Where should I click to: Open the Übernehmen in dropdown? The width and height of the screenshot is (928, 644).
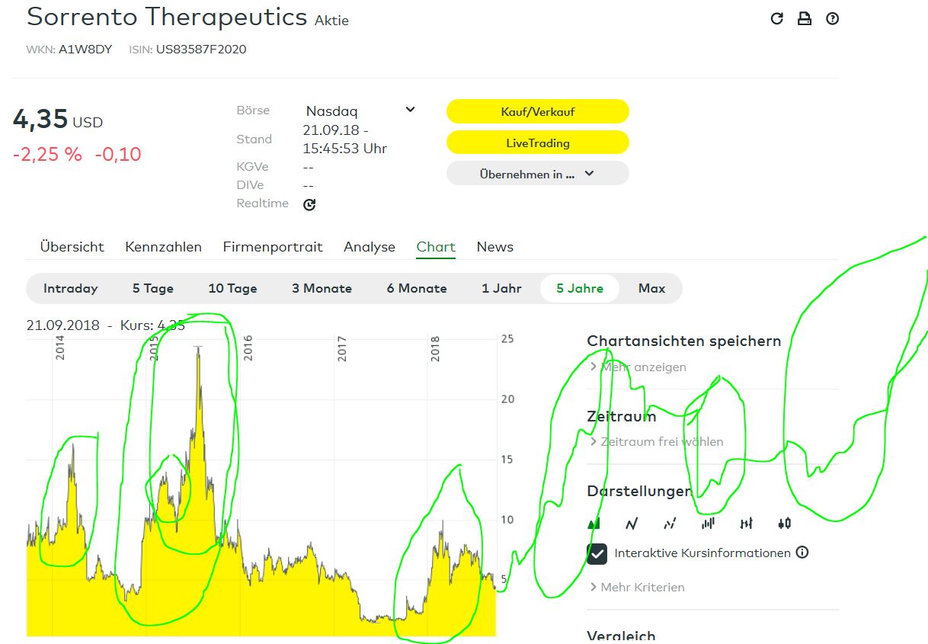pos(537,173)
